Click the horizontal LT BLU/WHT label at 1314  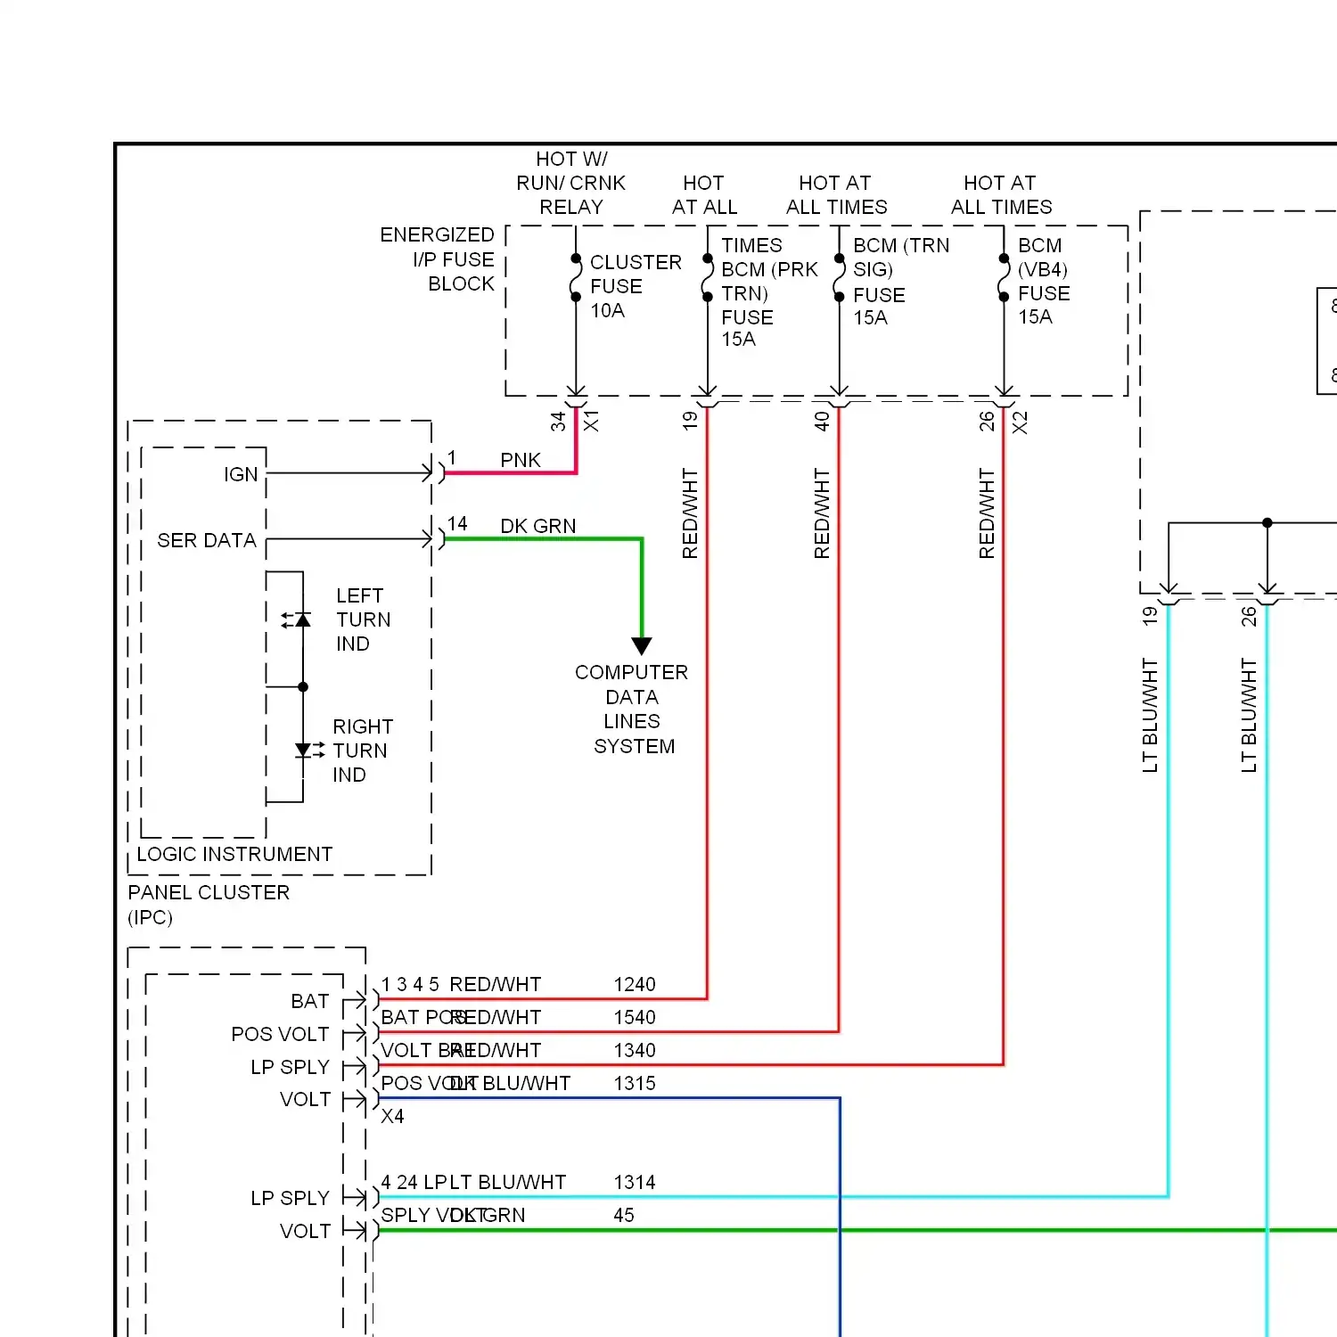click(x=508, y=1182)
